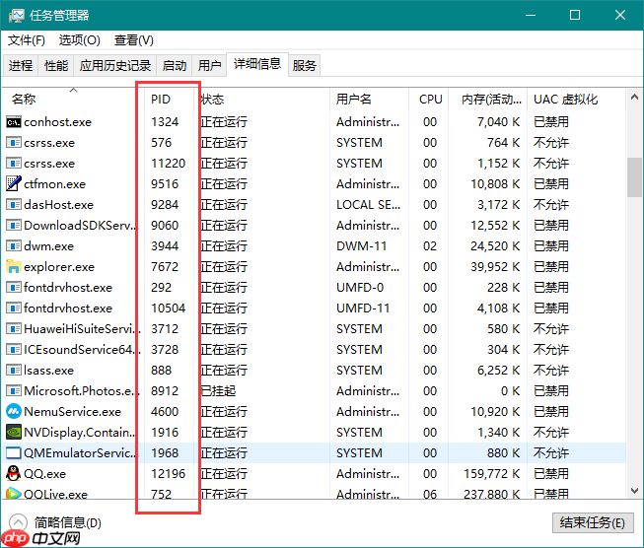
Task: Switch to the 性能 tab
Action: pos(56,65)
